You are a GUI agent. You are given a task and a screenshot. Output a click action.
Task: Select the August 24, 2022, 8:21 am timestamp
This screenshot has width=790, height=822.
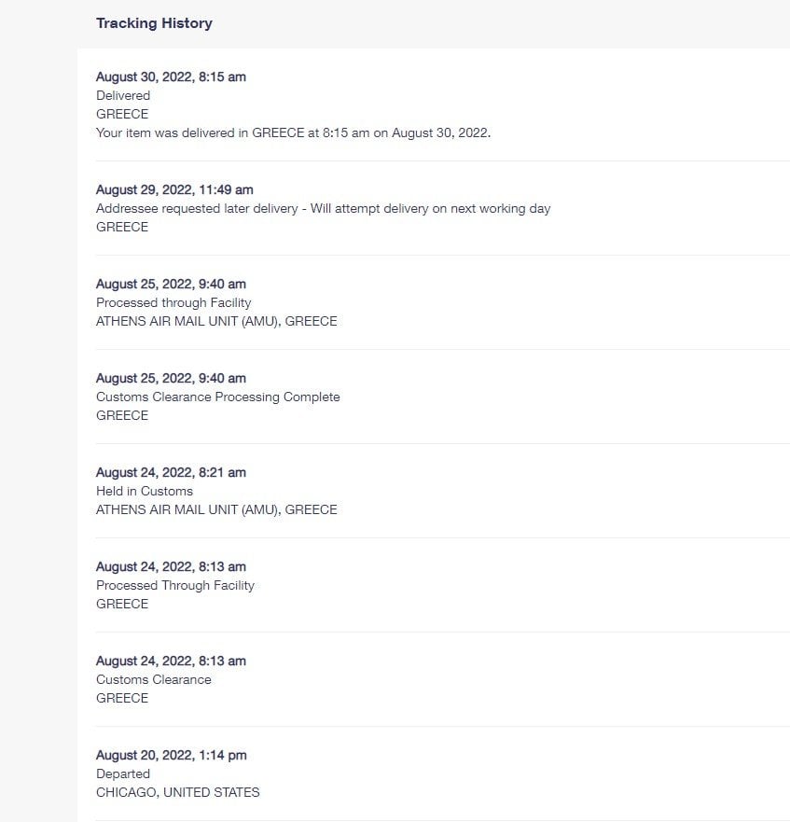click(x=171, y=473)
